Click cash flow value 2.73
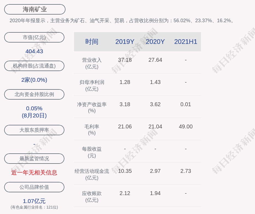255x214 pixels. click(186, 171)
